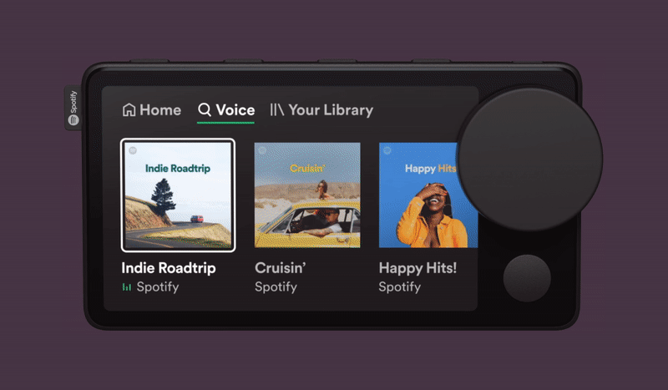Open the Cruisin' playlist cover art
668x390 pixels.
pos(307,195)
